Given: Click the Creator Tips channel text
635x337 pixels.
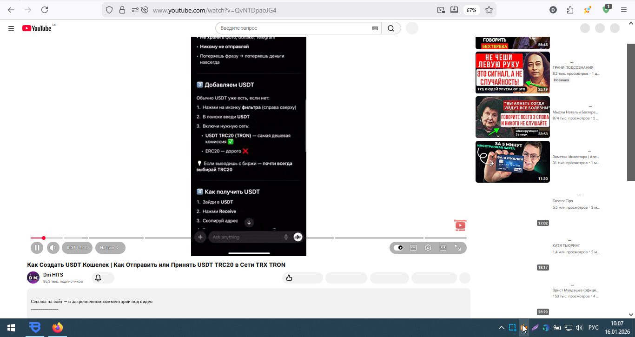Looking at the screenshot, I should pyautogui.click(x=562, y=201).
